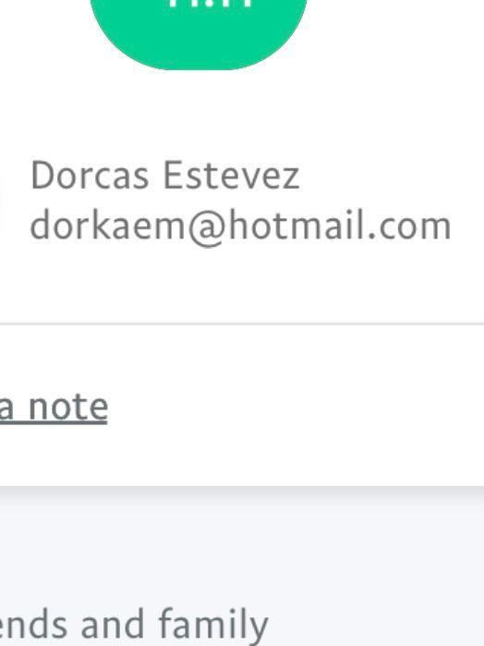
Task: Click the horizontal divider below the email
Action: [242, 323]
